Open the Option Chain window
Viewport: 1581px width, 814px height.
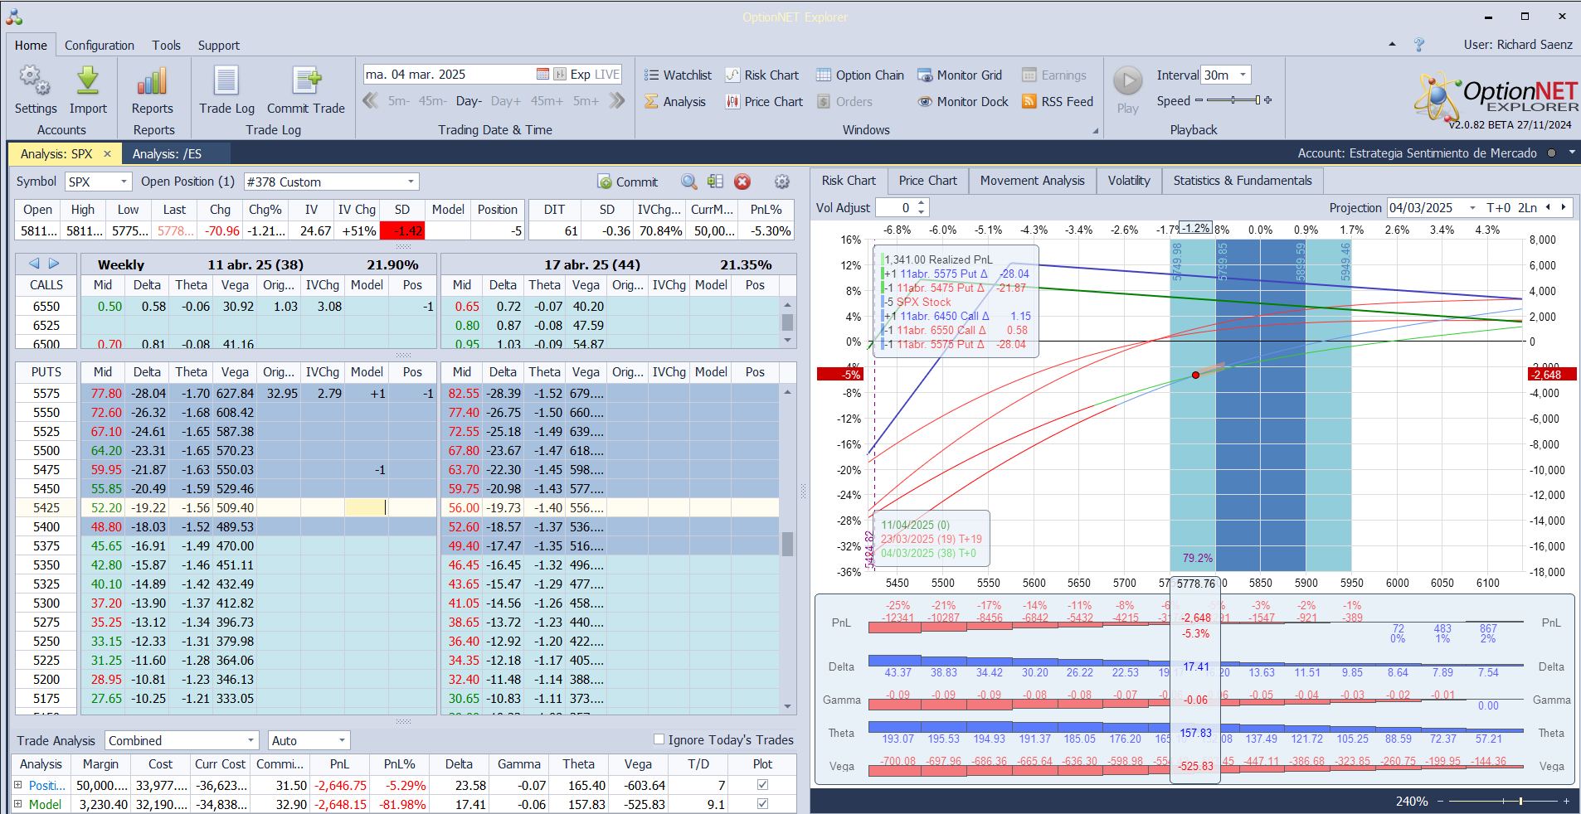859,75
